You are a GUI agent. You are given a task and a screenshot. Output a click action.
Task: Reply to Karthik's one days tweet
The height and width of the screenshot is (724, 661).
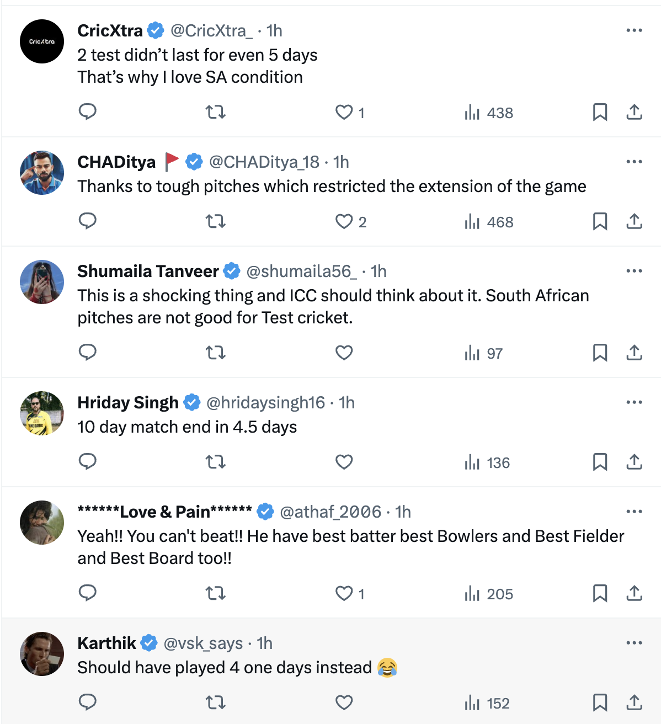pyautogui.click(x=88, y=702)
